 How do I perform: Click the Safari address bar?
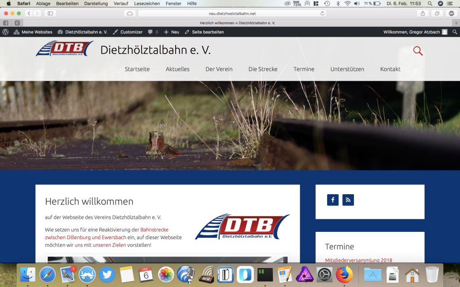point(232,13)
